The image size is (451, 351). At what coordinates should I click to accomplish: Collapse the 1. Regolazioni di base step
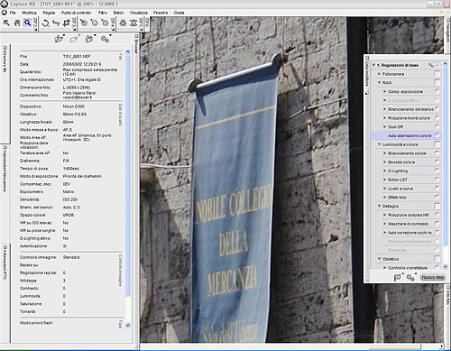coord(373,65)
